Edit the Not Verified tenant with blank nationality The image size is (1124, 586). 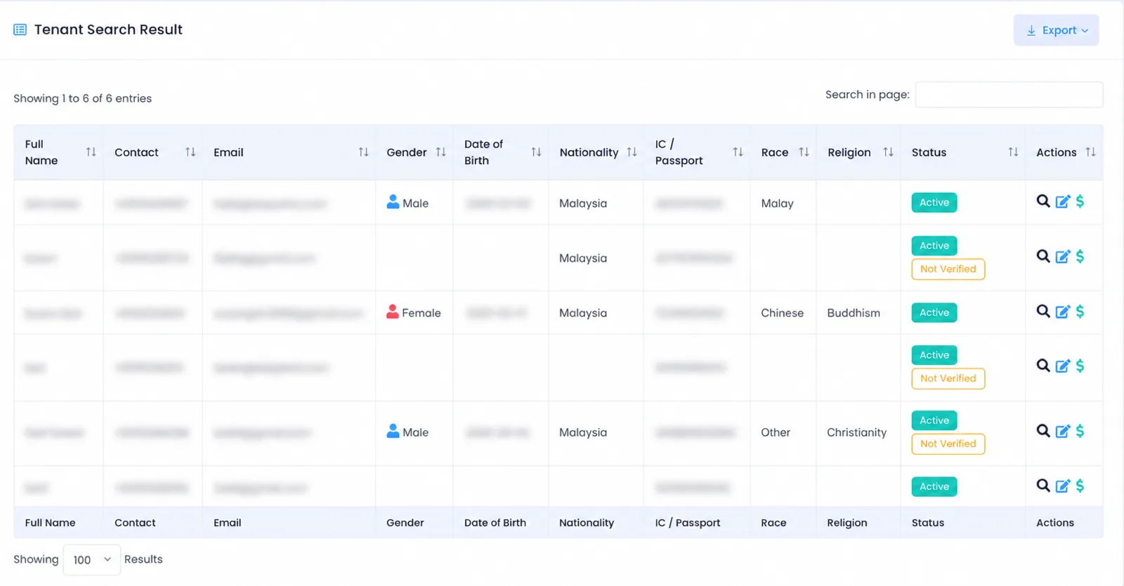tap(1063, 366)
